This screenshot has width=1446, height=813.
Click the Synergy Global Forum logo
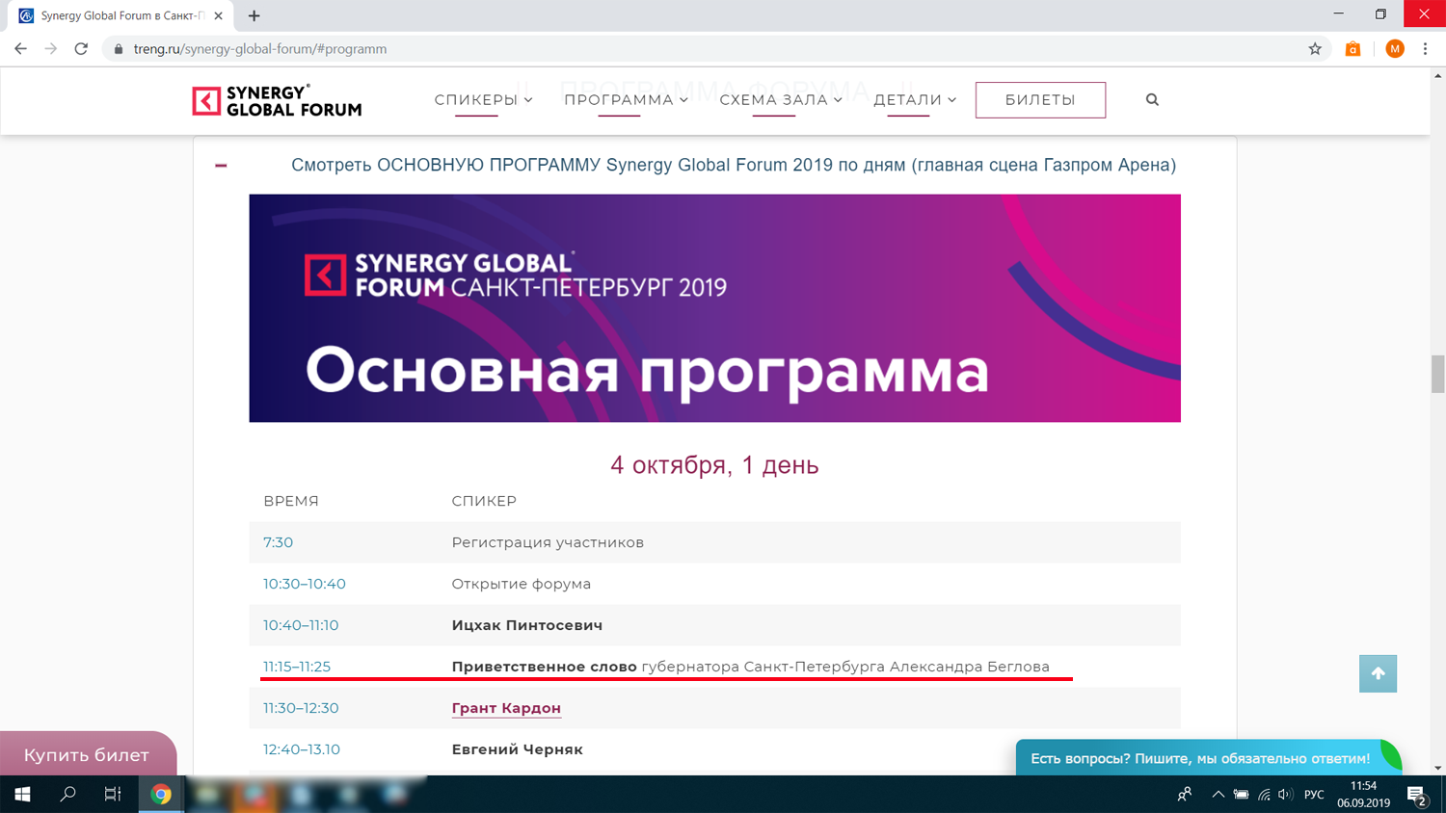coord(277,100)
